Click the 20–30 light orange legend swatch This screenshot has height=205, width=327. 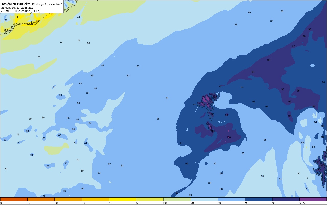tap(68, 199)
